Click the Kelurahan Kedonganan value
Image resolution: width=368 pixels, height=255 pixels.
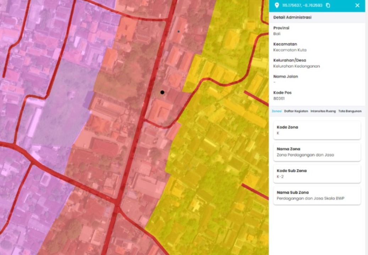[296, 66]
